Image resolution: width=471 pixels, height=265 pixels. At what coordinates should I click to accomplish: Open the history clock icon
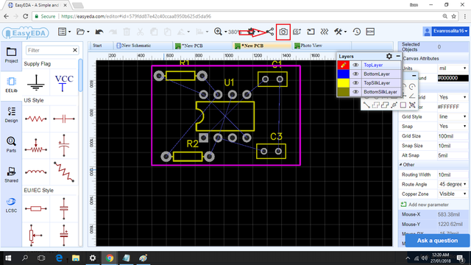click(356, 32)
